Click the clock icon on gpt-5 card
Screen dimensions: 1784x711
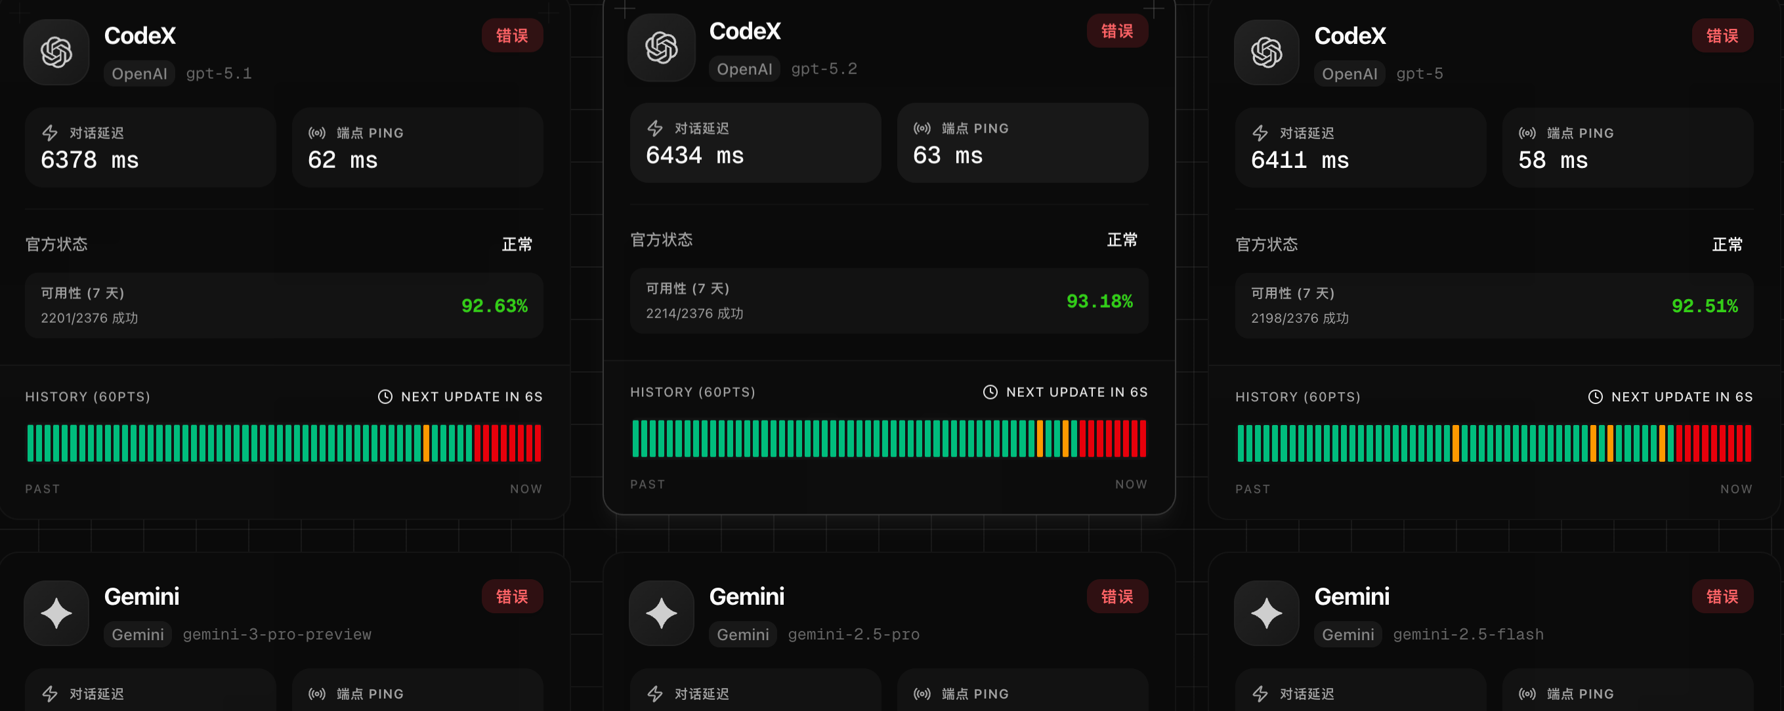click(1596, 397)
